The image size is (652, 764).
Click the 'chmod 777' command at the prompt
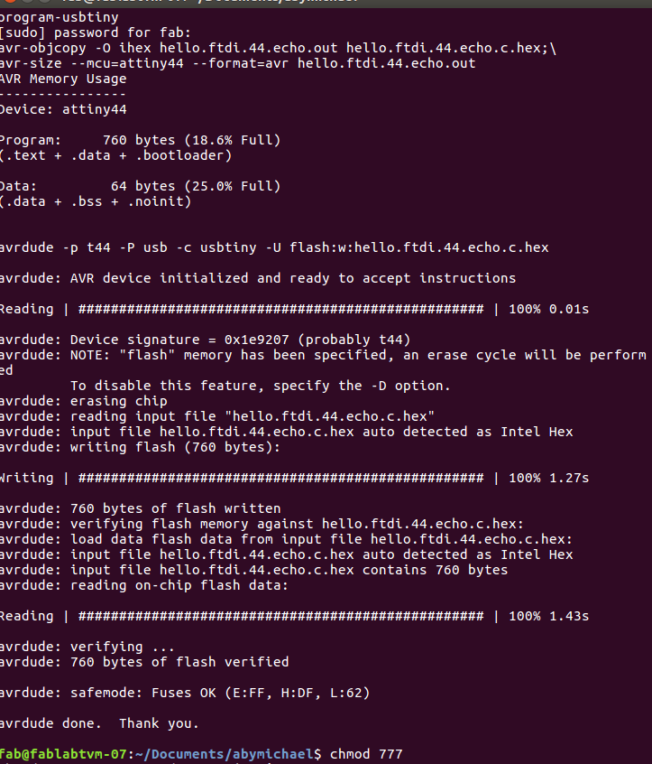tap(366, 754)
